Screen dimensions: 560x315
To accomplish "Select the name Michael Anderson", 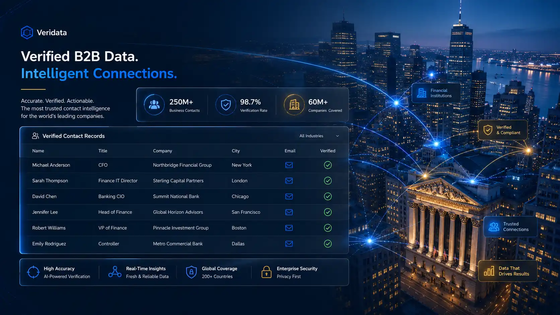I will pyautogui.click(x=51, y=165).
